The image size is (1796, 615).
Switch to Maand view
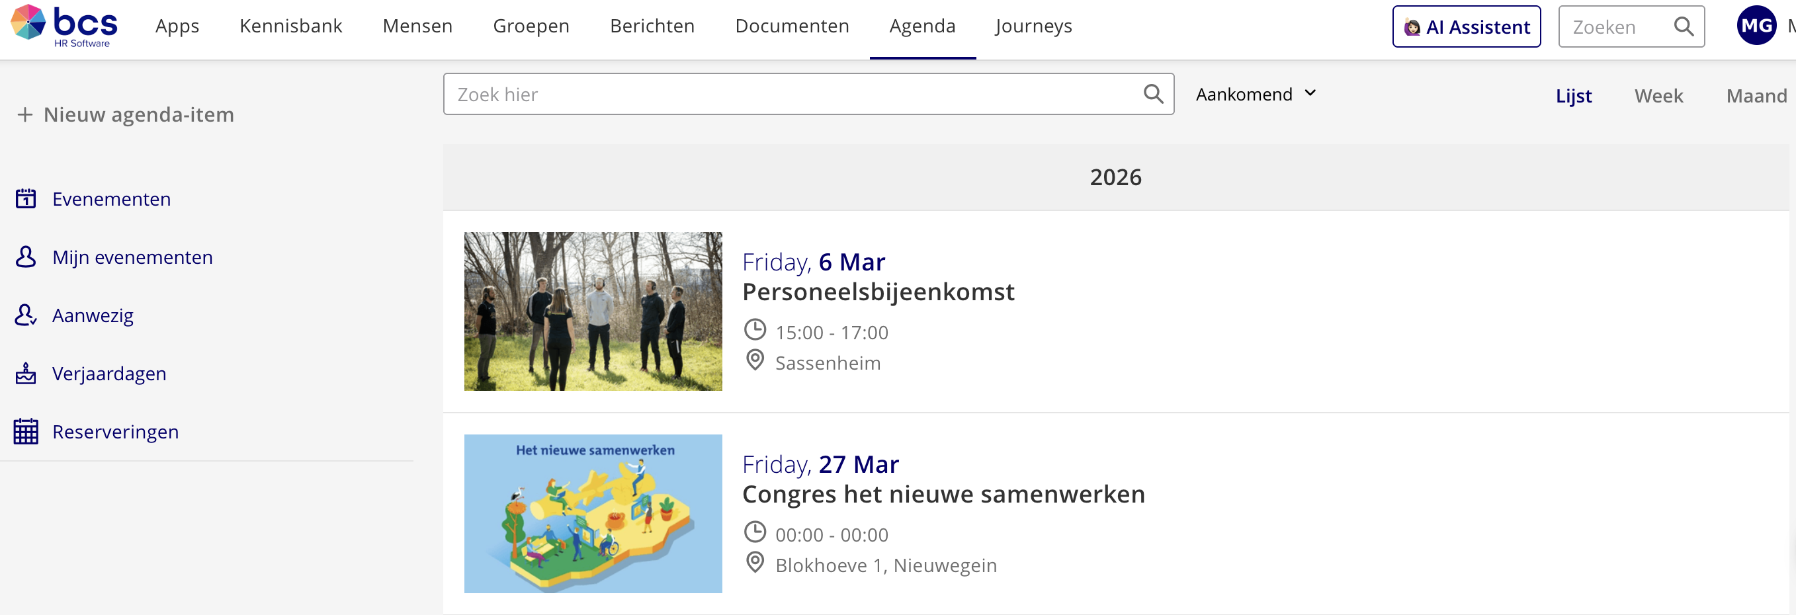(x=1756, y=95)
